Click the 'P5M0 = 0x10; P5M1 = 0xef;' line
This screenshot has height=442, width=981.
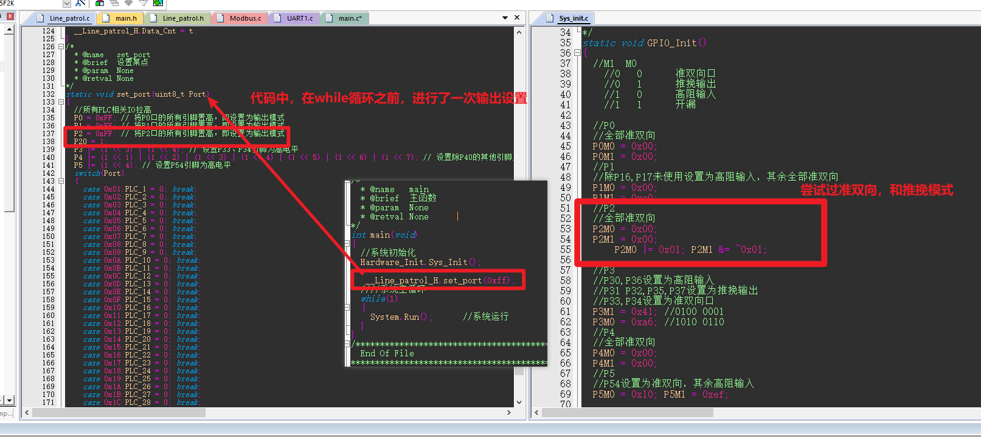point(659,394)
